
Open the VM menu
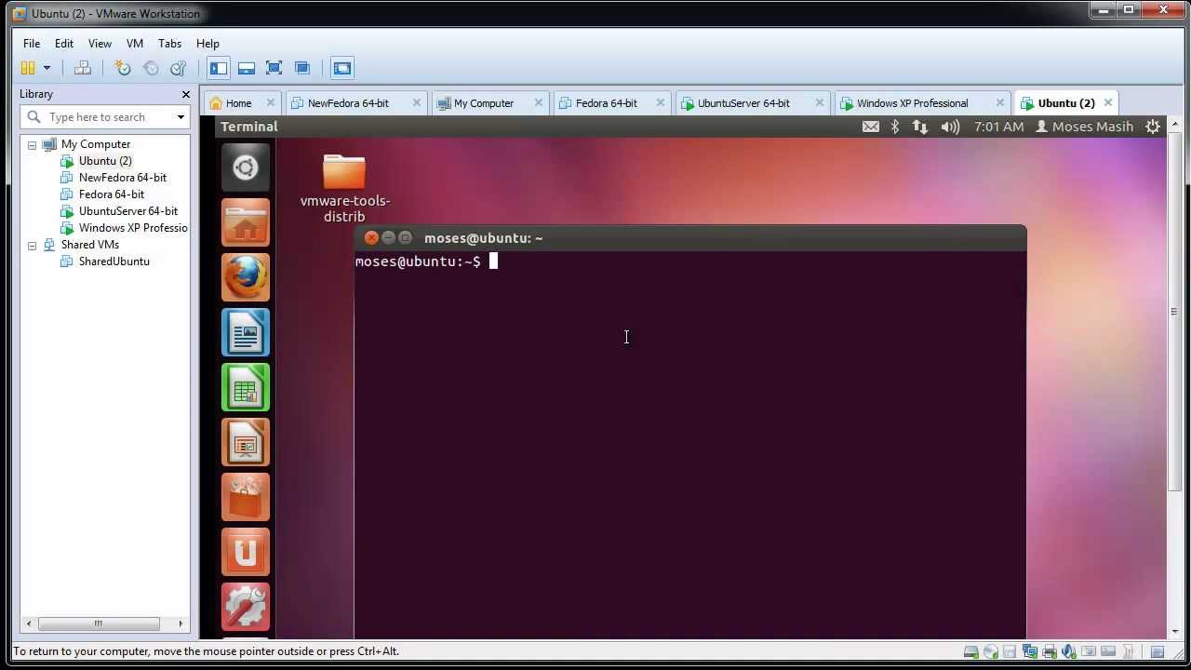point(135,44)
